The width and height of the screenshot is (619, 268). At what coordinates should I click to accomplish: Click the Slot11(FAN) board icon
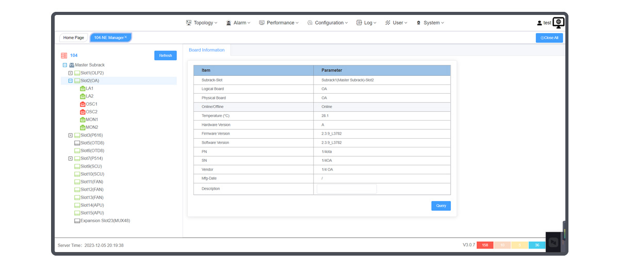click(x=77, y=182)
